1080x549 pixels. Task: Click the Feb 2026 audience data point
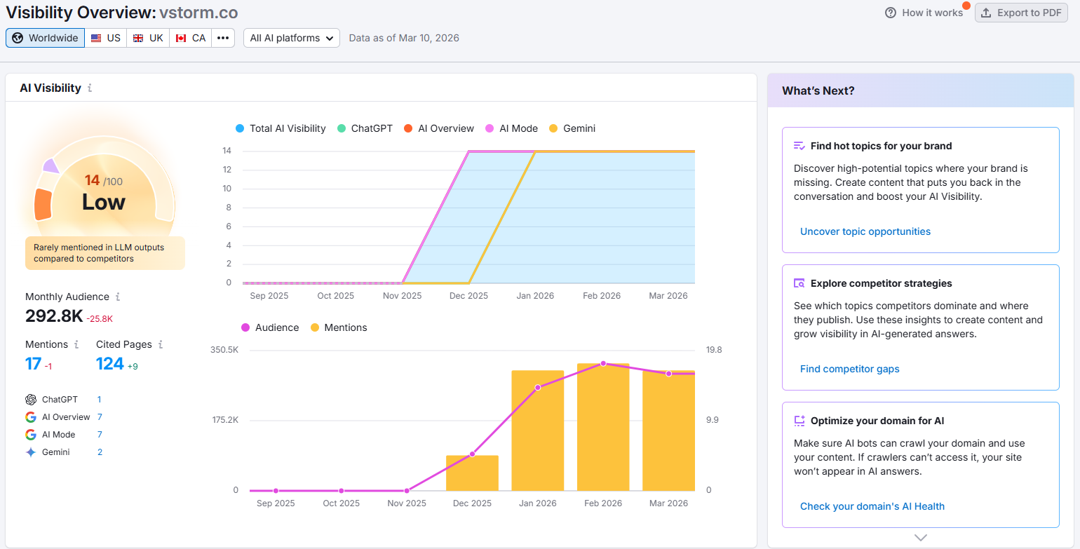tap(603, 364)
